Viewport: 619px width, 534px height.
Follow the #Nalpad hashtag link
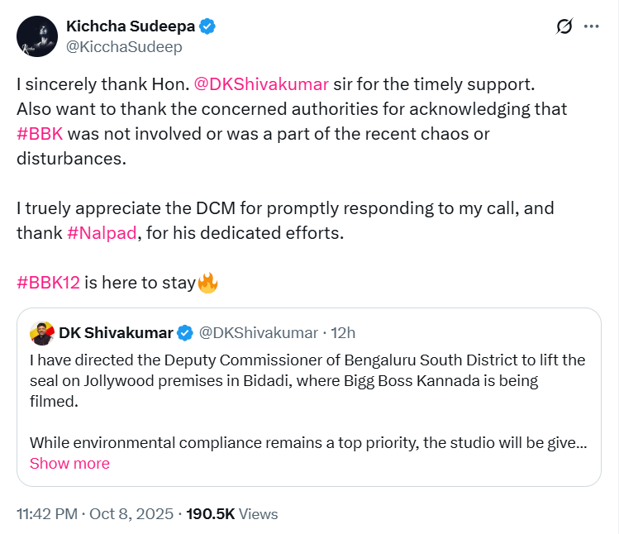click(x=102, y=233)
